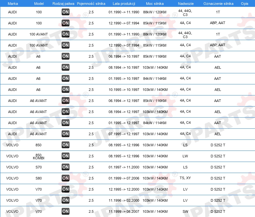Screen dimensions: 255x217
Task: Click the Opis column header
Action: (x=245, y=4)
